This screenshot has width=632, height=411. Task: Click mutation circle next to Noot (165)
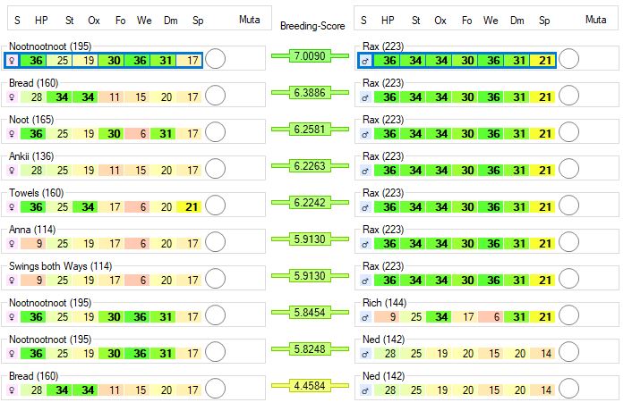215,132
